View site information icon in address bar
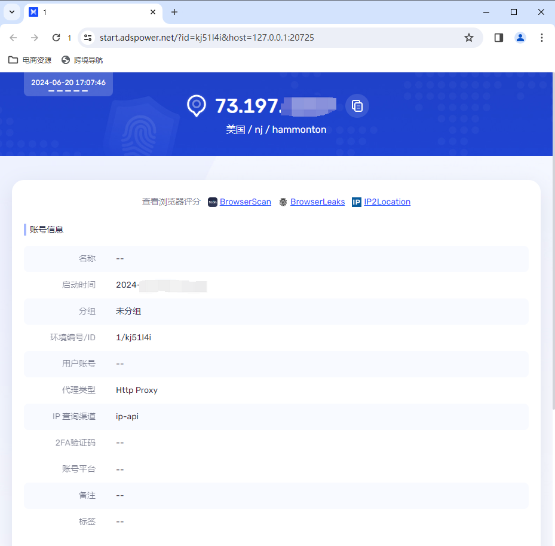The height and width of the screenshot is (546, 555). (x=88, y=38)
